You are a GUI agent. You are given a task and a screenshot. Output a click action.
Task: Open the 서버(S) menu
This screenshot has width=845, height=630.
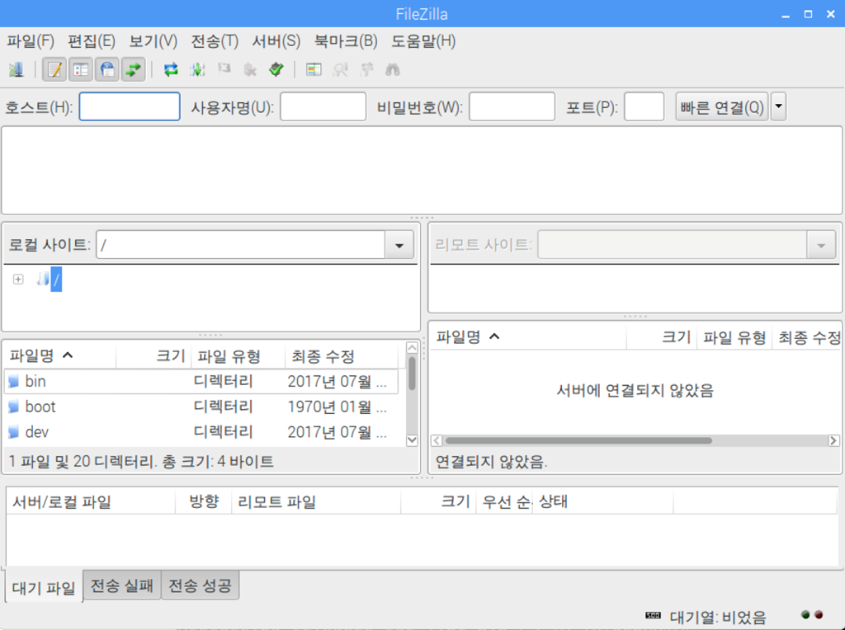pyautogui.click(x=276, y=41)
